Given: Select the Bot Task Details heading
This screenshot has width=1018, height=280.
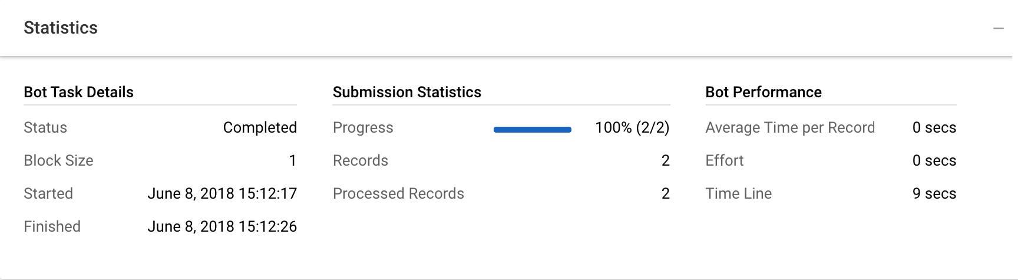Looking at the screenshot, I should (x=78, y=92).
